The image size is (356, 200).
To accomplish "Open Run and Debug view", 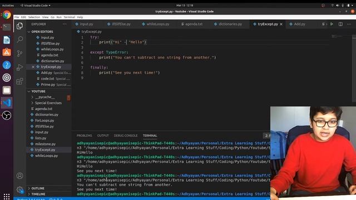I will tap(20, 67).
